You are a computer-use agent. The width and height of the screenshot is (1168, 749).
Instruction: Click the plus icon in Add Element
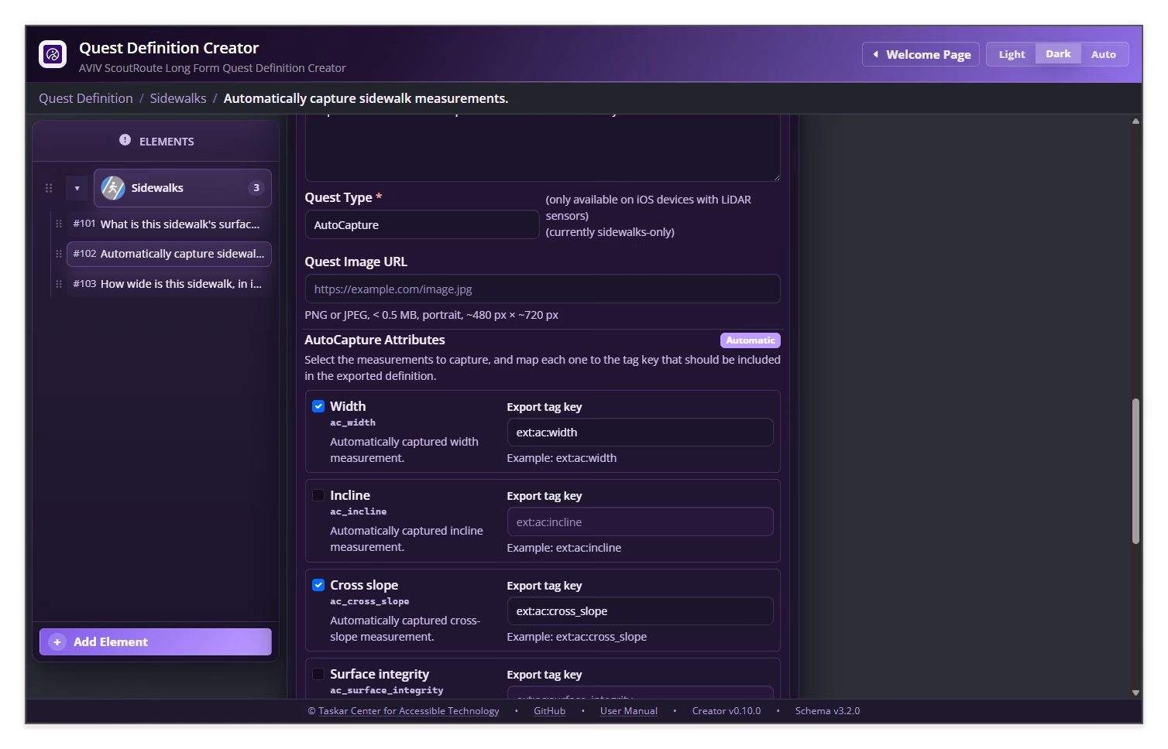[x=57, y=642]
